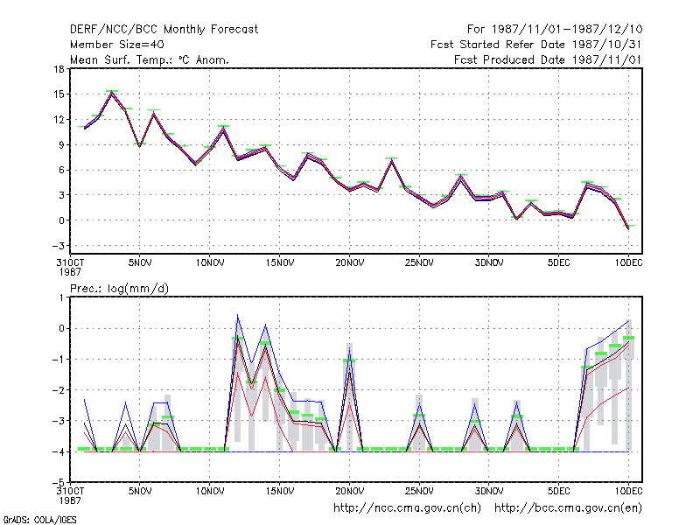Click the 10DEC tick on precipitation chart
This screenshot has width=700, height=525.
[628, 491]
